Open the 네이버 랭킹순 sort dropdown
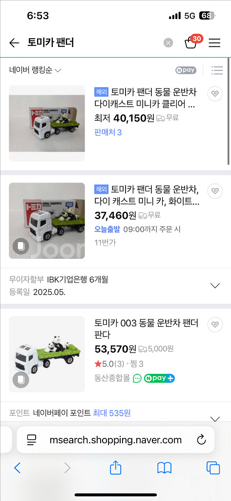This screenshot has height=501, width=231. click(35, 70)
